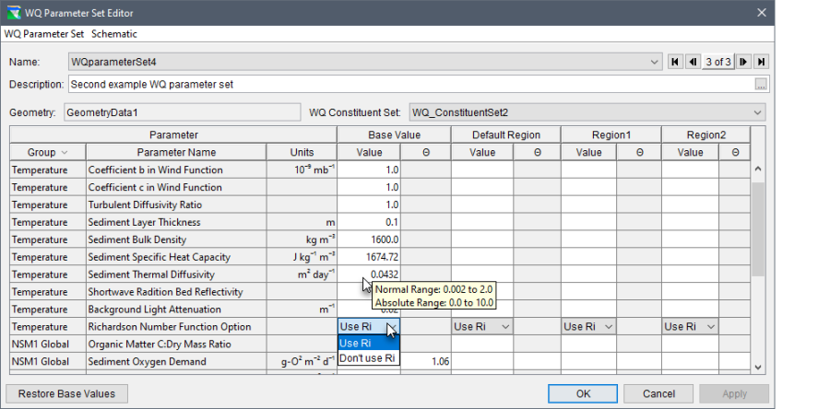
Task: Close the WQ Parameter Set Editor window
Action: [x=761, y=13]
